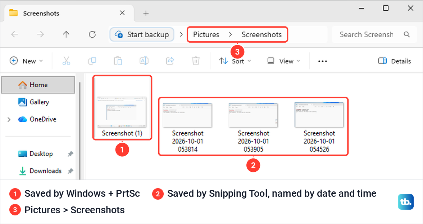Go back with the left arrow

coord(14,34)
